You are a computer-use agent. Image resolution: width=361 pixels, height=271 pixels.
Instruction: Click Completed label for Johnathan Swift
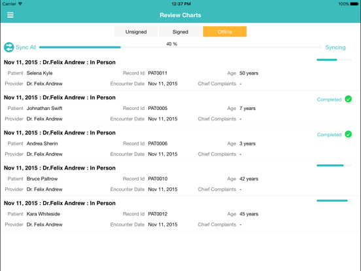coord(329,99)
